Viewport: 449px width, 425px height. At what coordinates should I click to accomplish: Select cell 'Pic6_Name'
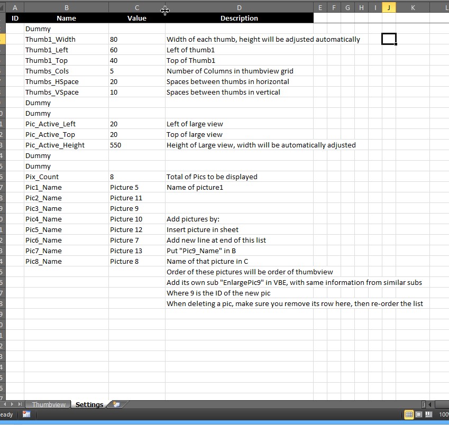tap(67, 241)
